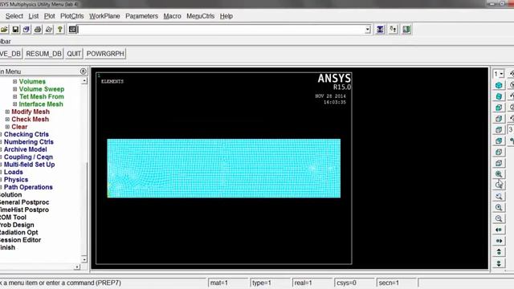Select the Front view cube icon
The height and width of the screenshot is (289, 514).
499,108
